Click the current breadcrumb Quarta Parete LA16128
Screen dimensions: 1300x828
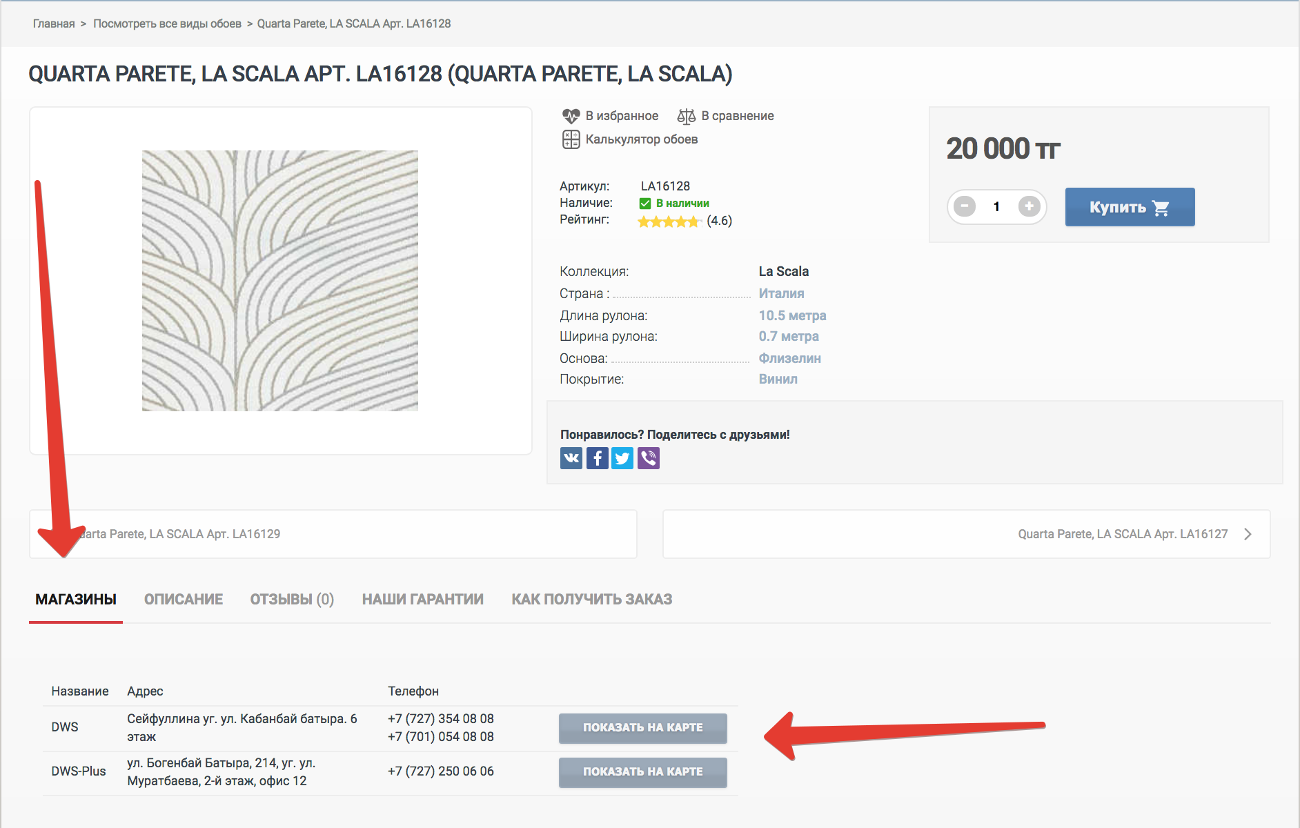354,23
